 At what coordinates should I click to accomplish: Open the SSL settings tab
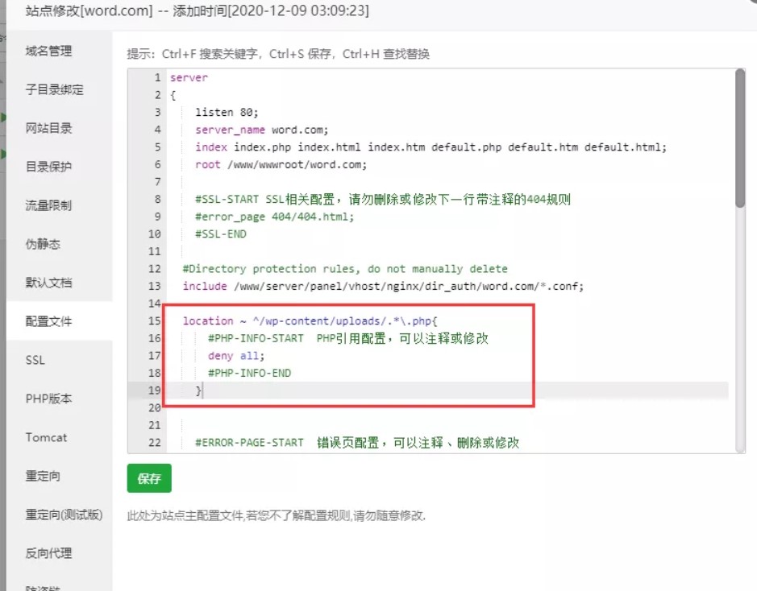[35, 361]
